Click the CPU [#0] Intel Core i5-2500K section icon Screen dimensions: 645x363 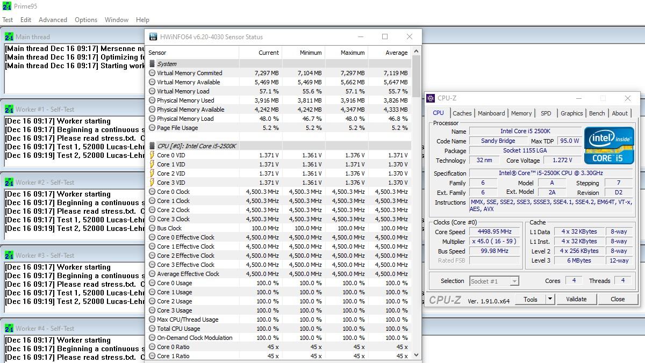(152, 146)
